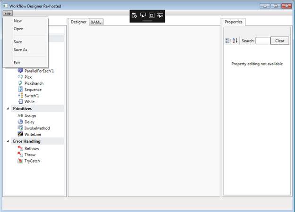Collapse the debug toolbar handle
The height and width of the screenshot is (212, 295).
[147, 21]
